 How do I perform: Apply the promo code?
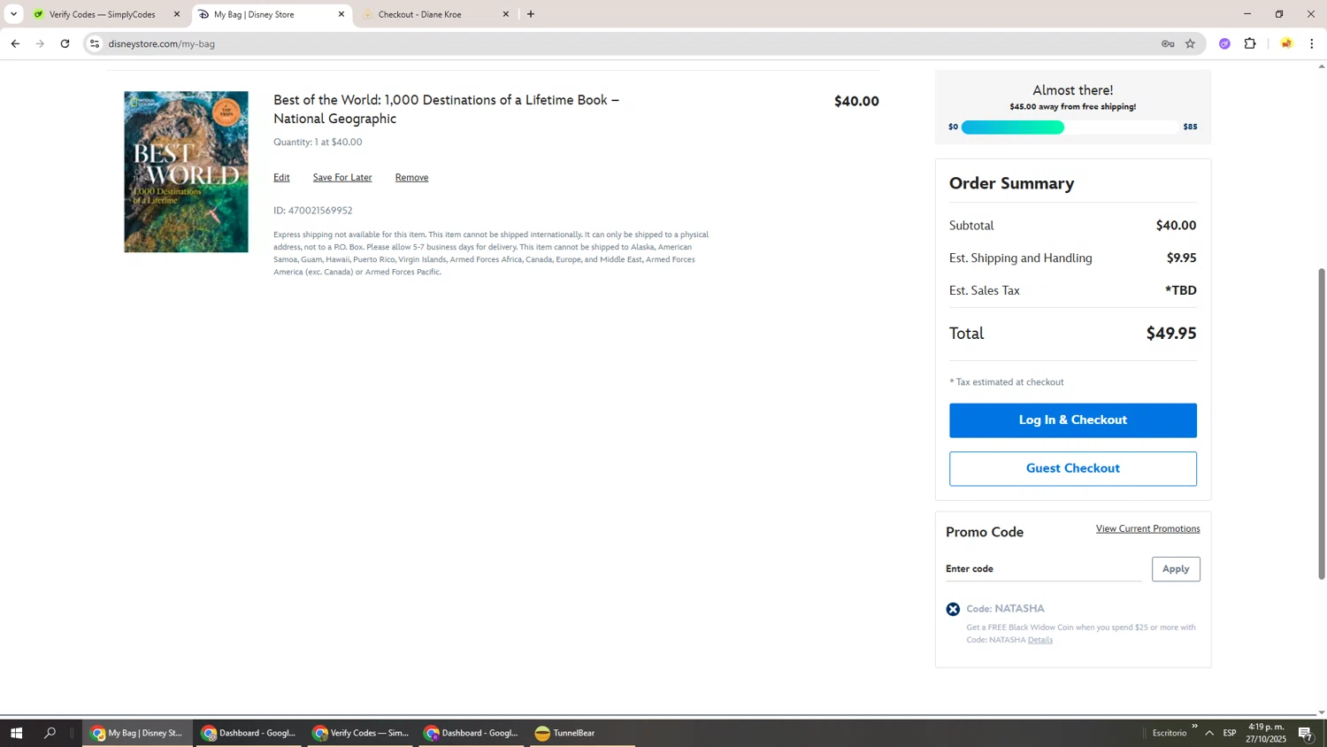1176,569
